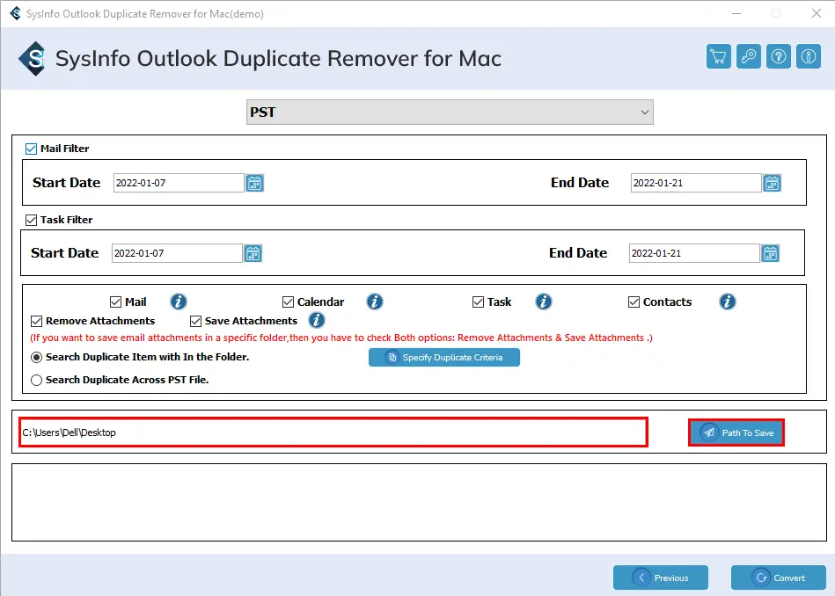Viewport: 835px width, 596px height.
Task: Click info icon beside Save Attachments
Action: pyautogui.click(x=317, y=320)
